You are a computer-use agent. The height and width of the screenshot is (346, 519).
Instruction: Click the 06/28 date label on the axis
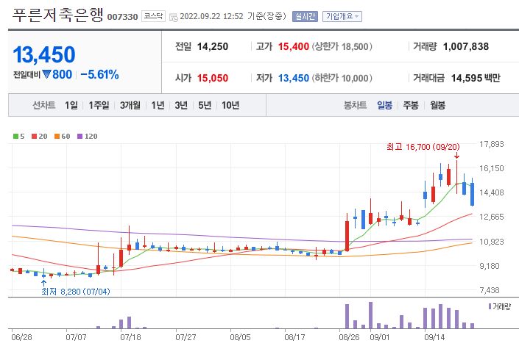click(21, 337)
